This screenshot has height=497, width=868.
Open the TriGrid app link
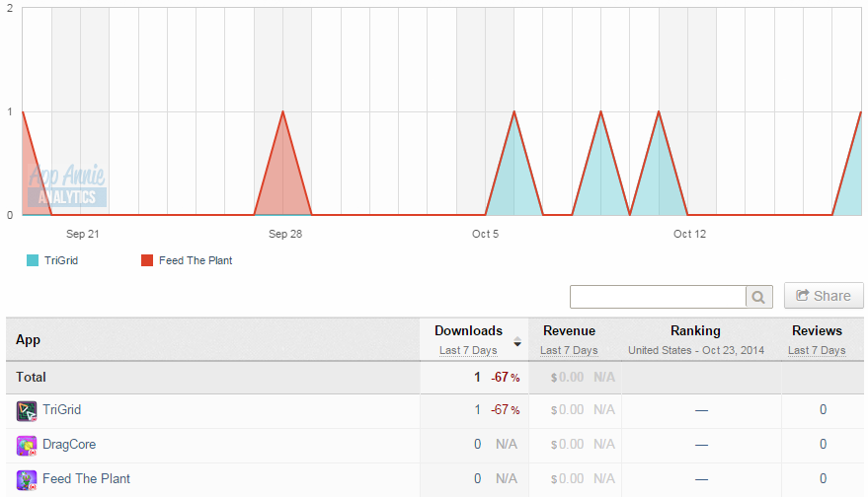[62, 409]
